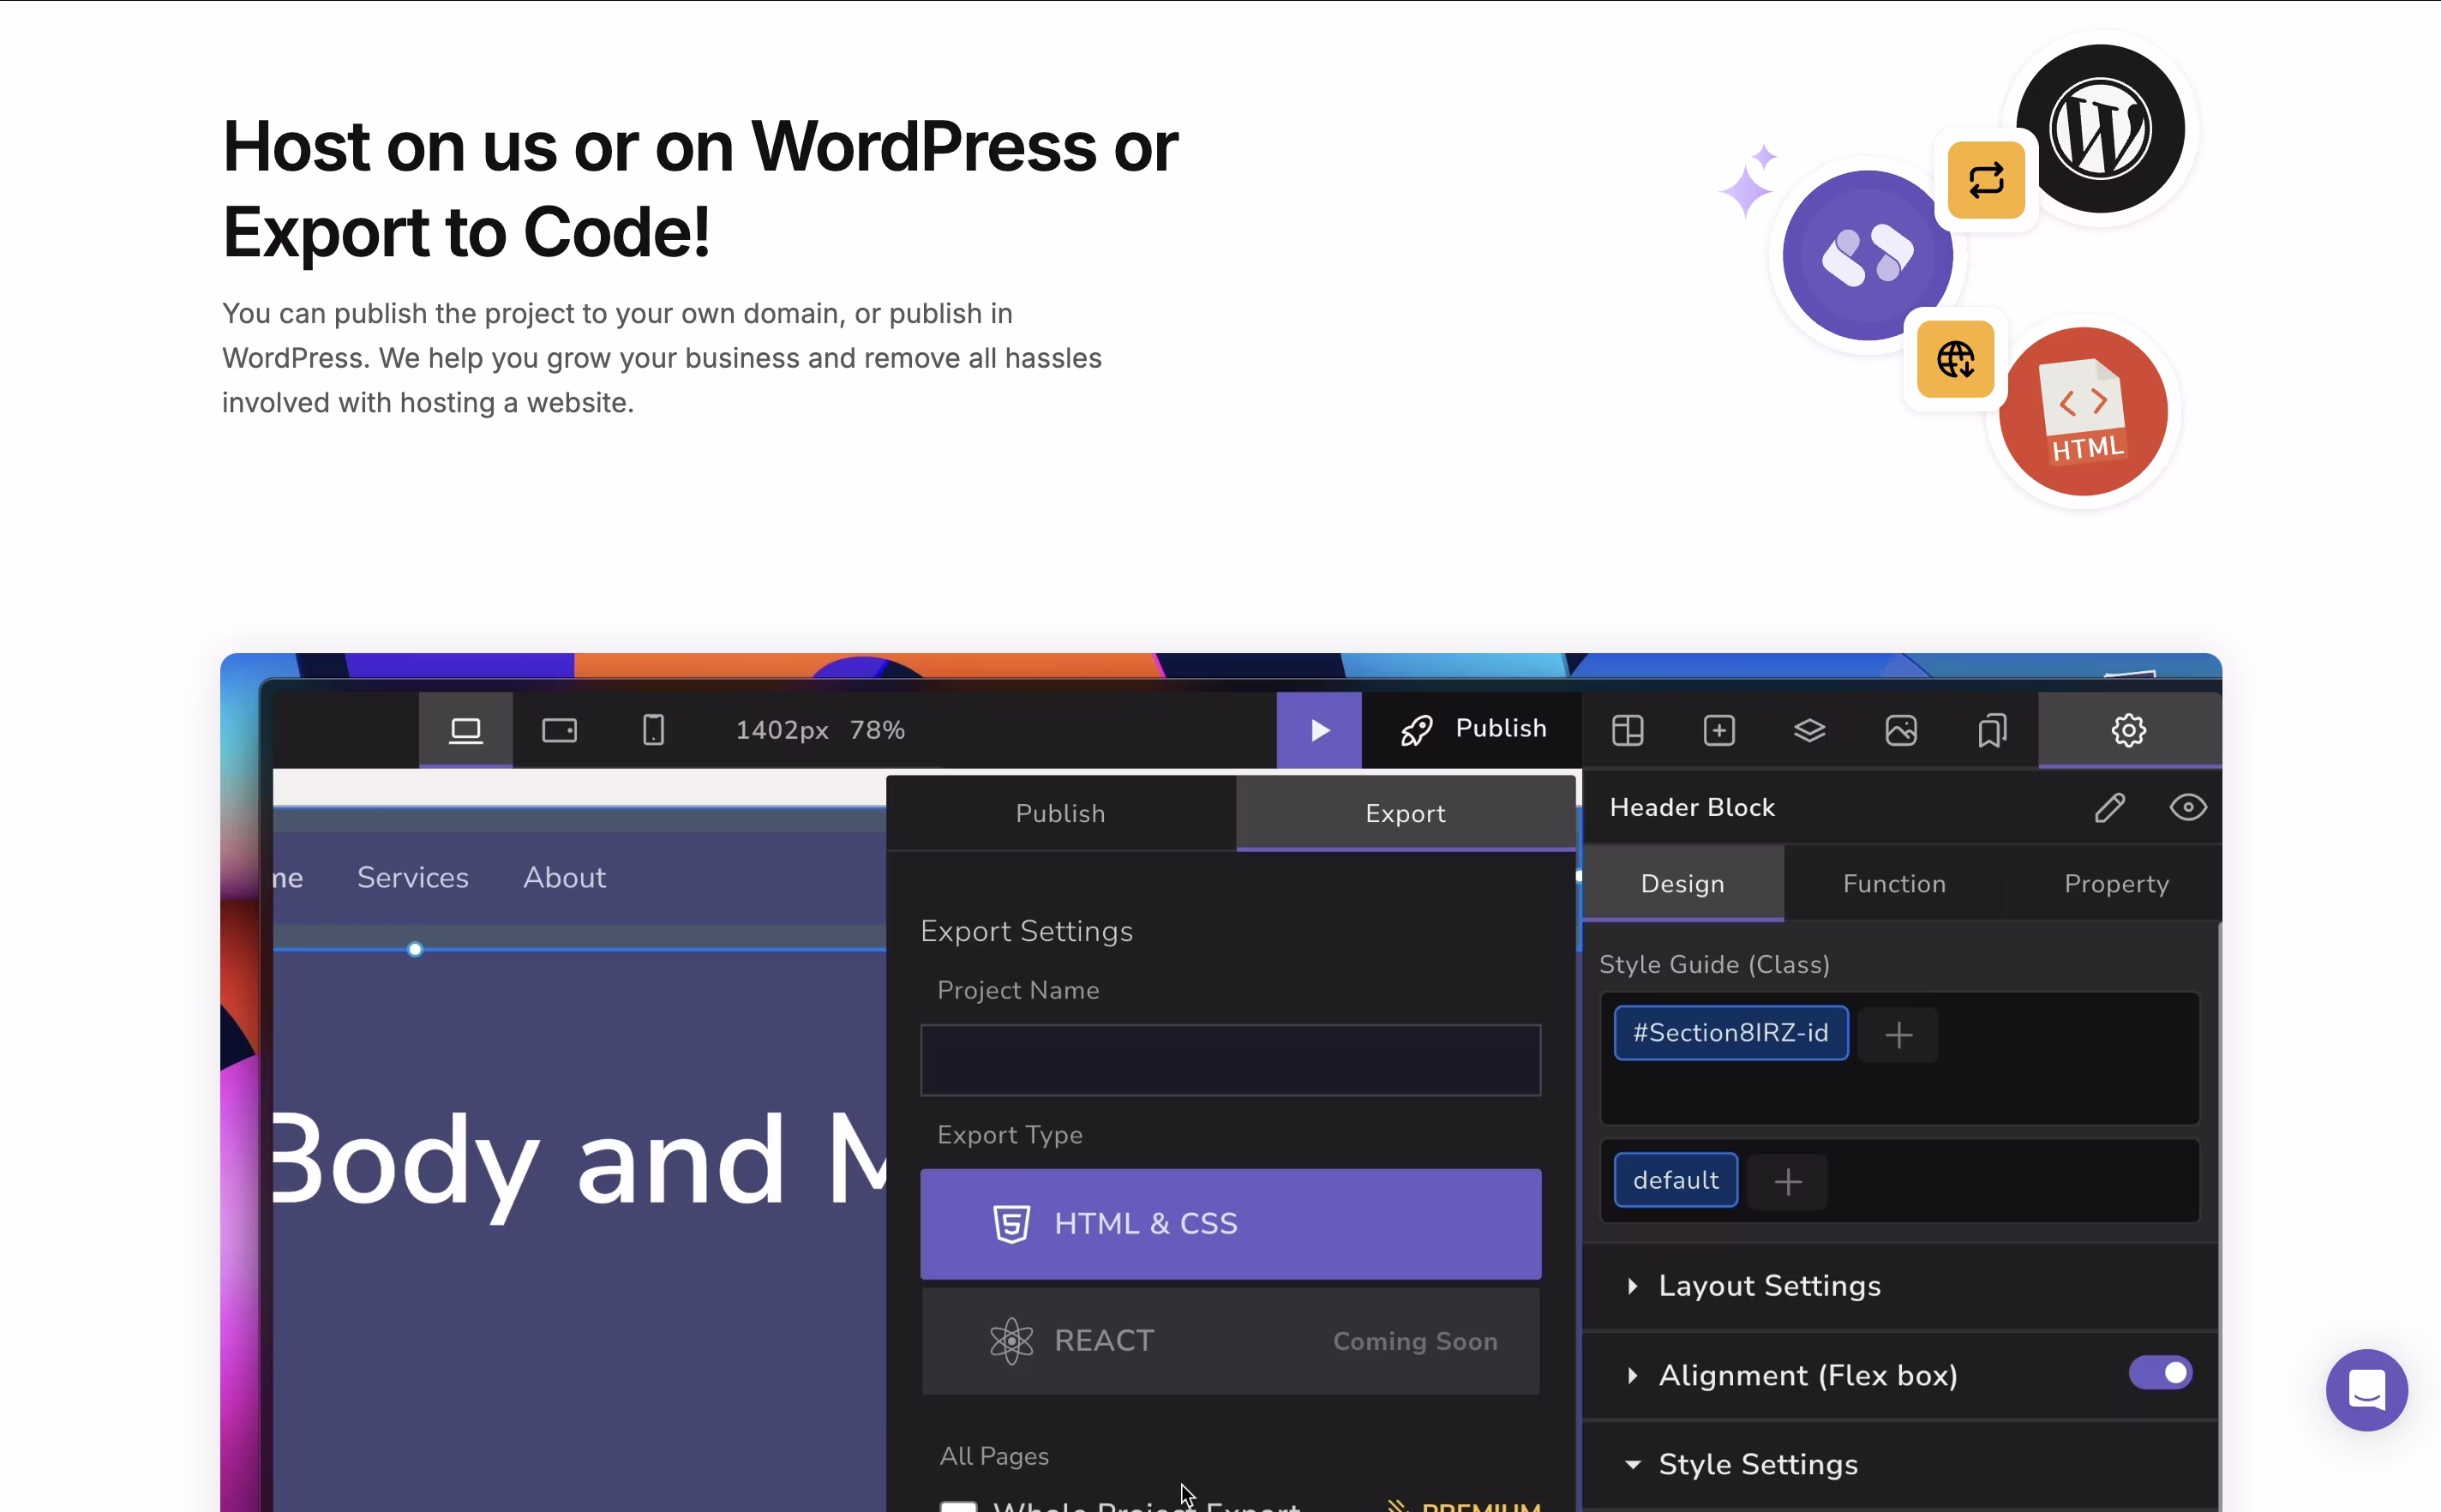This screenshot has width=2441, height=1512.
Task: Open the chat support bubble icon
Action: click(x=2367, y=1390)
